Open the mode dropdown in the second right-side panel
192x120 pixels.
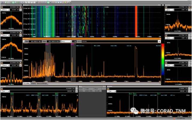click(171, 38)
